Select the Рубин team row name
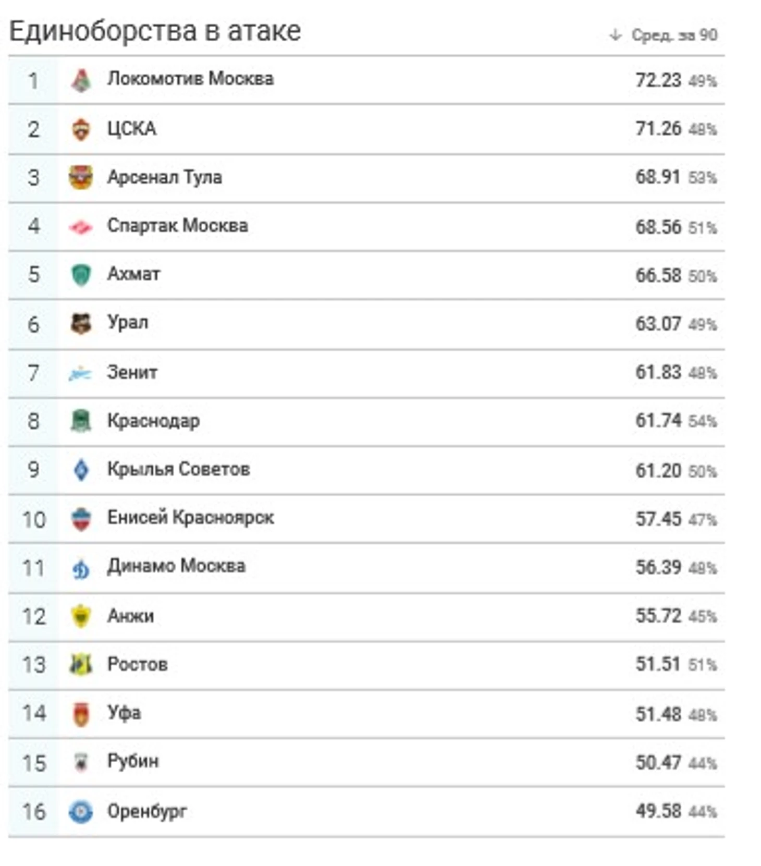The height and width of the screenshot is (866, 761). (x=133, y=762)
